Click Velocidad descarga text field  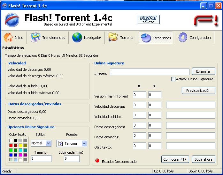tap(190, 105)
